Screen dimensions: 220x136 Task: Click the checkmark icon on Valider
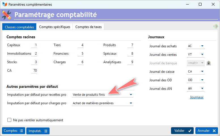[x=190, y=131]
